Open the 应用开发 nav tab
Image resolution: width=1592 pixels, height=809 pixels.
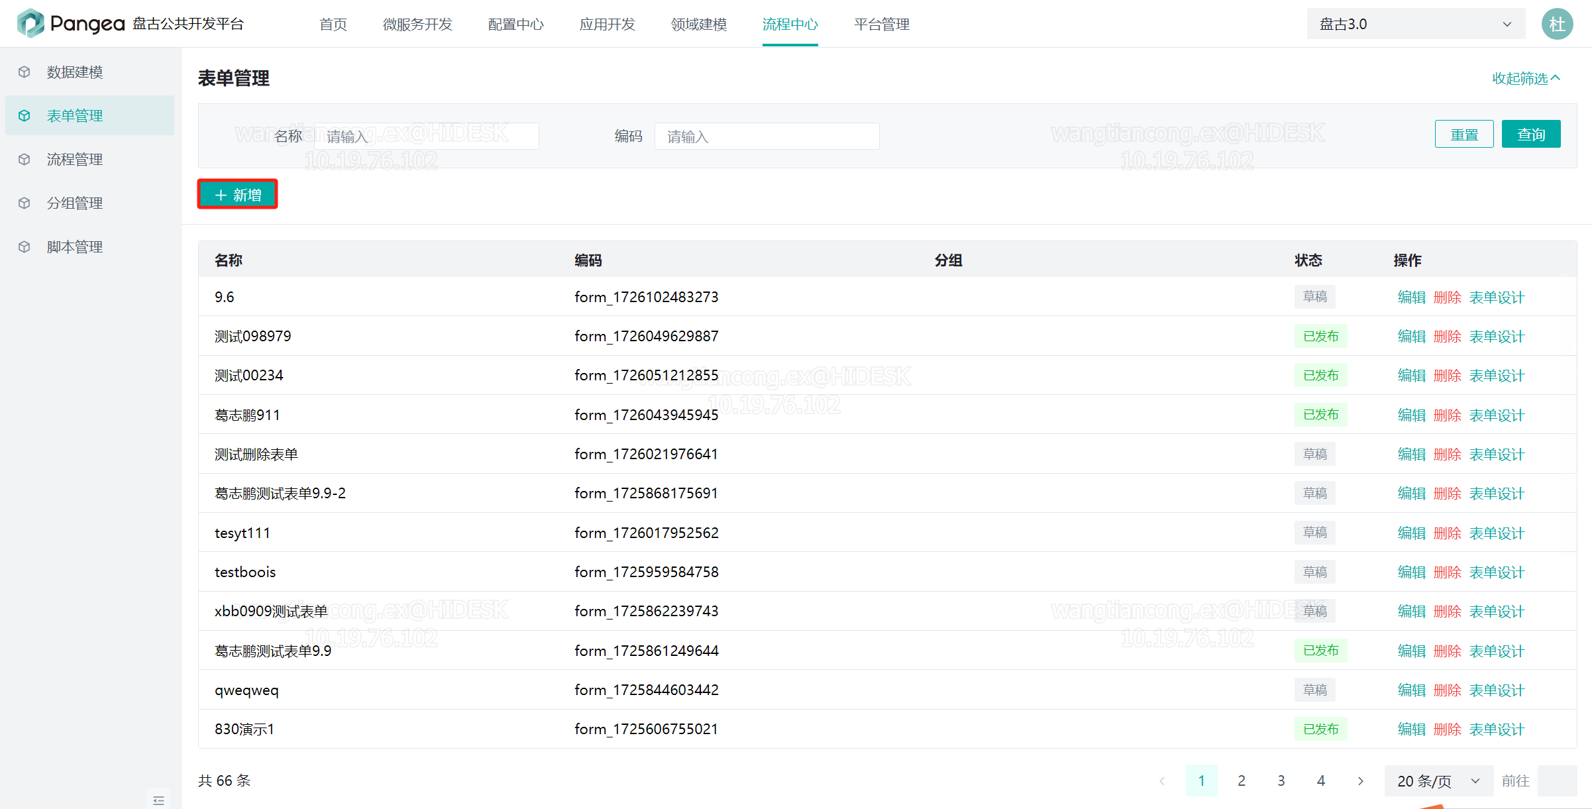pyautogui.click(x=608, y=25)
